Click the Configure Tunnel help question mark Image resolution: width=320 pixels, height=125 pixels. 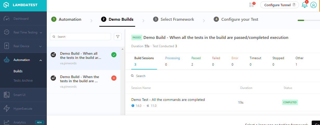click(294, 5)
